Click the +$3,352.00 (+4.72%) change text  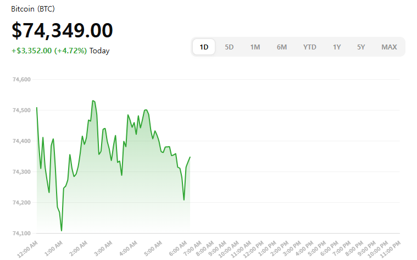click(x=49, y=51)
